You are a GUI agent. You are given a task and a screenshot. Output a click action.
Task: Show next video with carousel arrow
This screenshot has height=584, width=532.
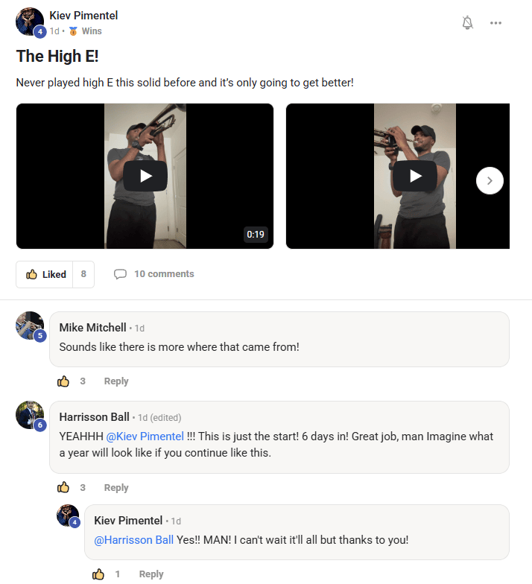click(490, 180)
